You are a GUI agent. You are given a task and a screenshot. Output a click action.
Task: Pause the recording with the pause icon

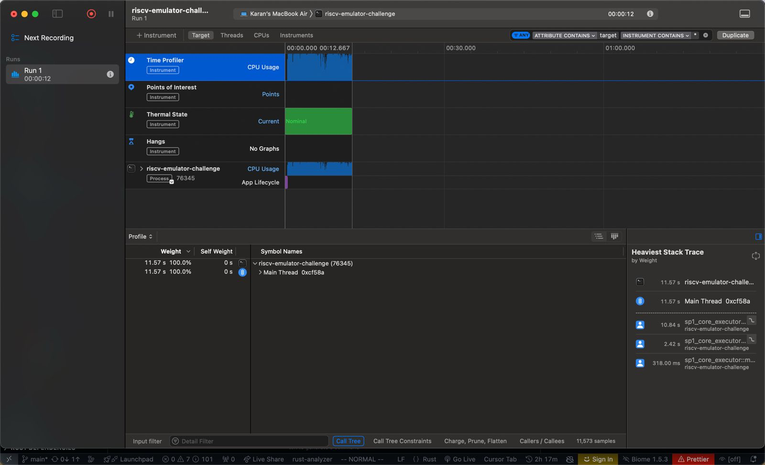[x=111, y=14]
